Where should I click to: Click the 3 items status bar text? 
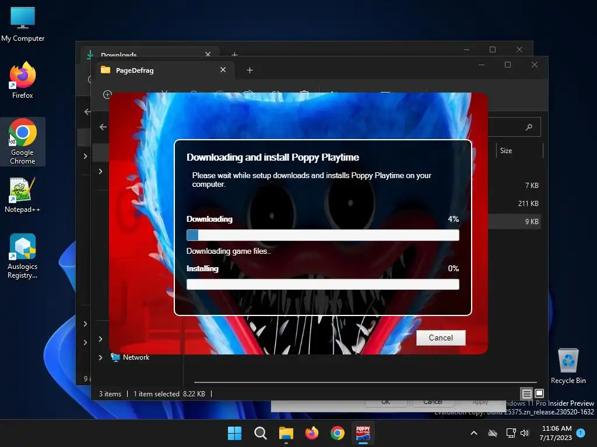(x=110, y=394)
